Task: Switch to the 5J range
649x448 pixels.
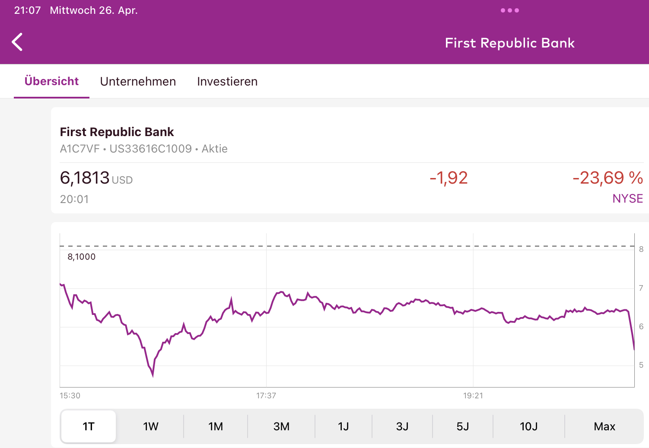Action: tap(463, 426)
